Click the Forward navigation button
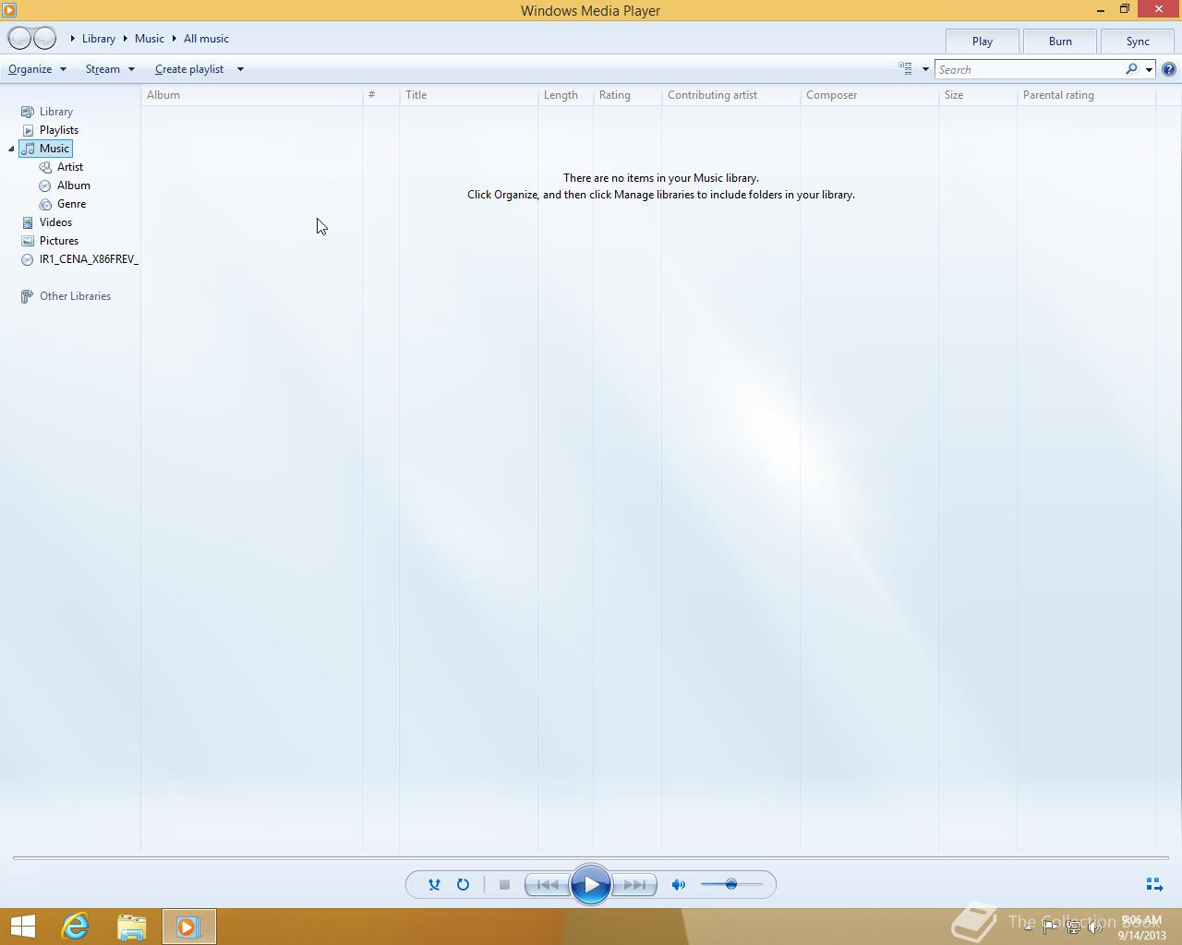 tap(44, 38)
